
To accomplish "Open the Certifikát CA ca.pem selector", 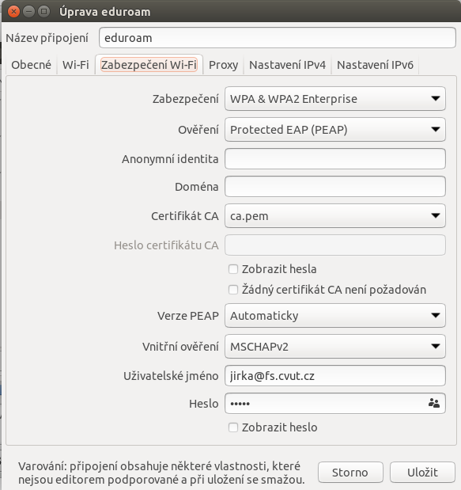I will point(335,215).
